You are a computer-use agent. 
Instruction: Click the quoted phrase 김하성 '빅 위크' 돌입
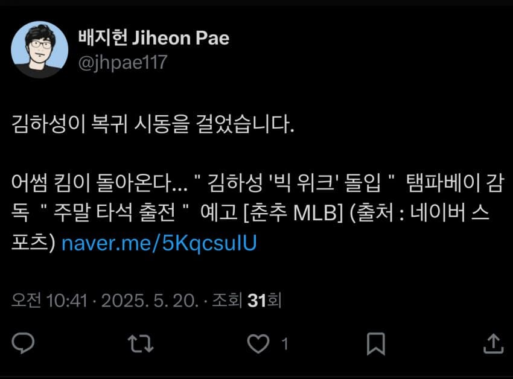point(294,183)
